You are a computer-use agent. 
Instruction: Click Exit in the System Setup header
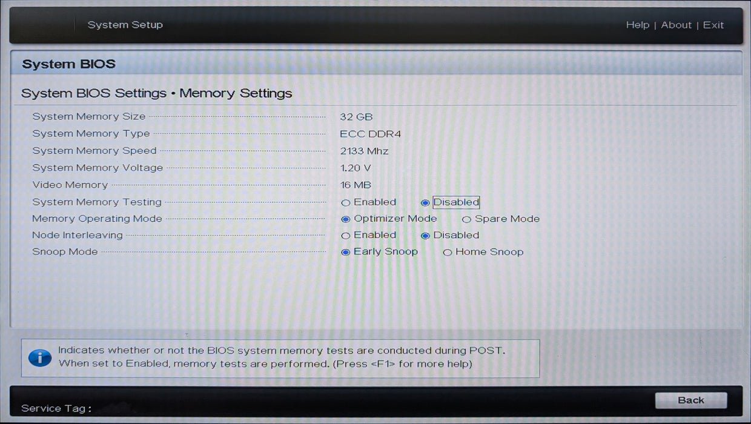(713, 25)
